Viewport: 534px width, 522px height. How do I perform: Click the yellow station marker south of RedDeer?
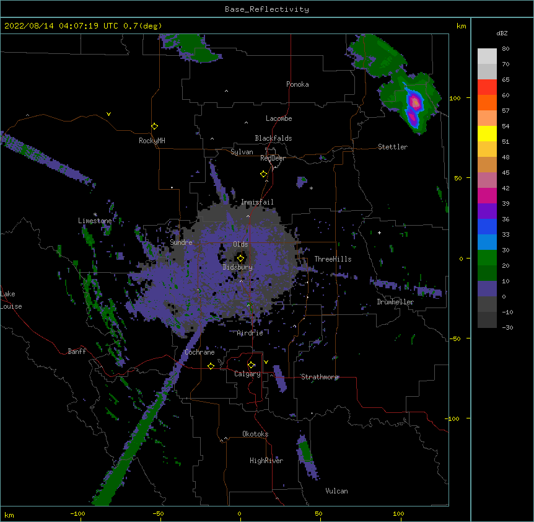pyautogui.click(x=264, y=174)
